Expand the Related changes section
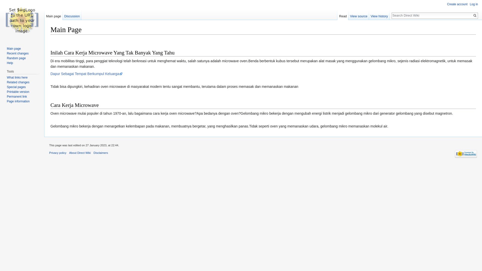The height and width of the screenshot is (271, 482). point(18,82)
